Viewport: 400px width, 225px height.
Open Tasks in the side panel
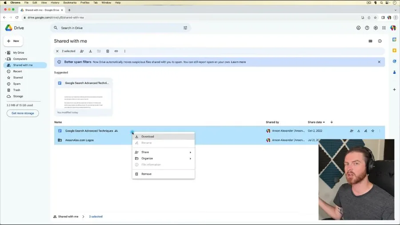click(x=394, y=61)
